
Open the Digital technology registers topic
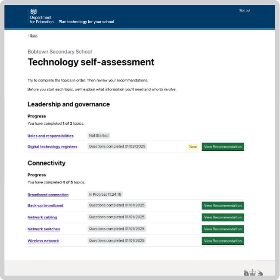(x=53, y=147)
